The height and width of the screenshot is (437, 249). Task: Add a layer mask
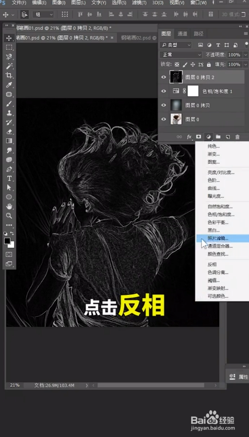198,137
